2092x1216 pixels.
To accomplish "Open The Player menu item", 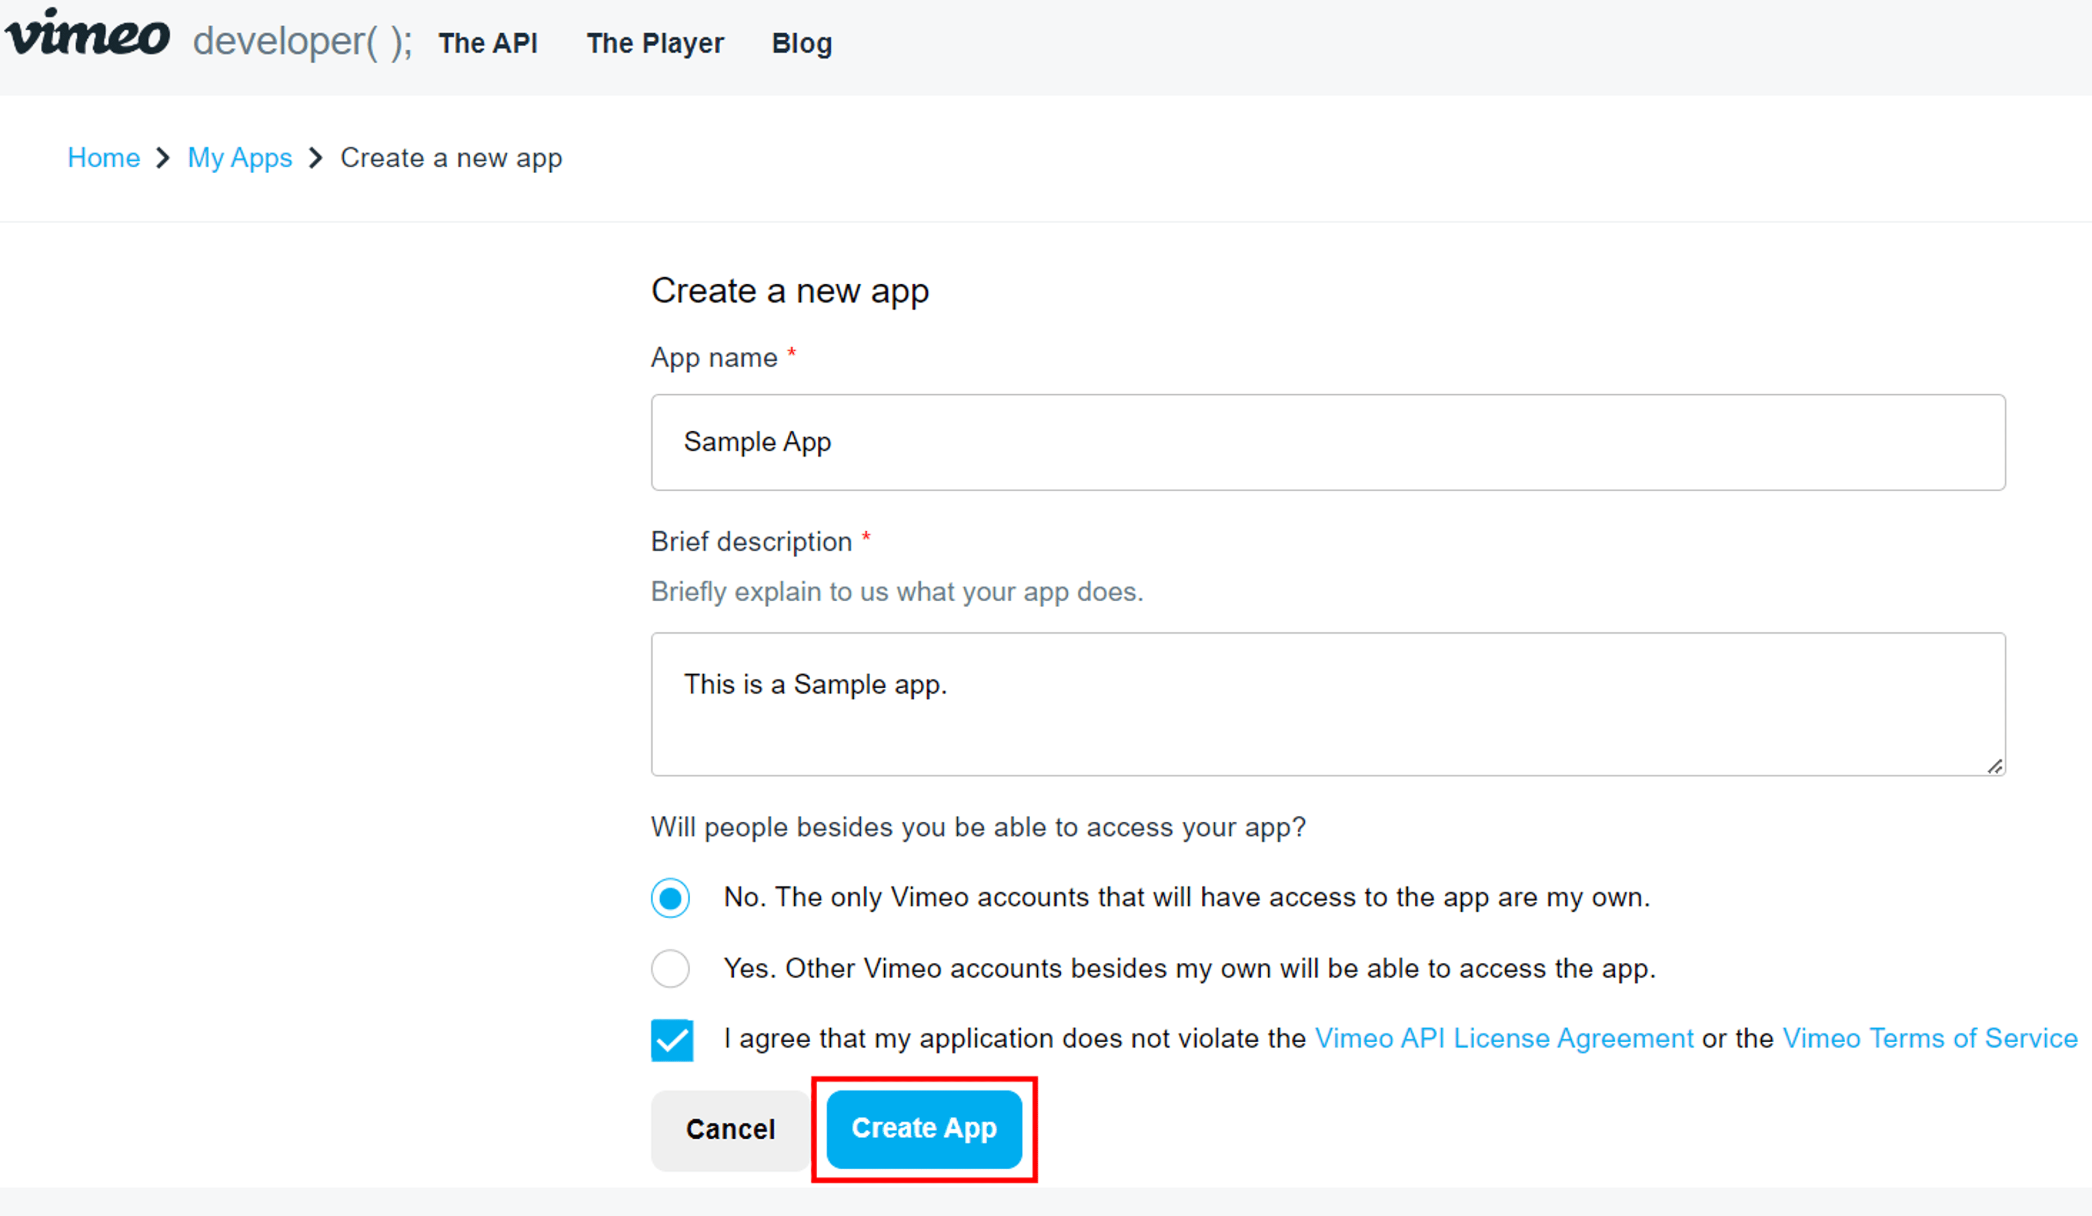I will [x=655, y=43].
